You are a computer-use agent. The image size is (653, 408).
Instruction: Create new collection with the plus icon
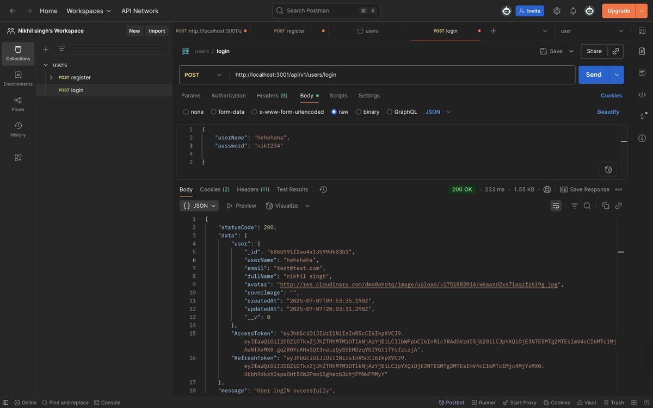pyautogui.click(x=46, y=50)
